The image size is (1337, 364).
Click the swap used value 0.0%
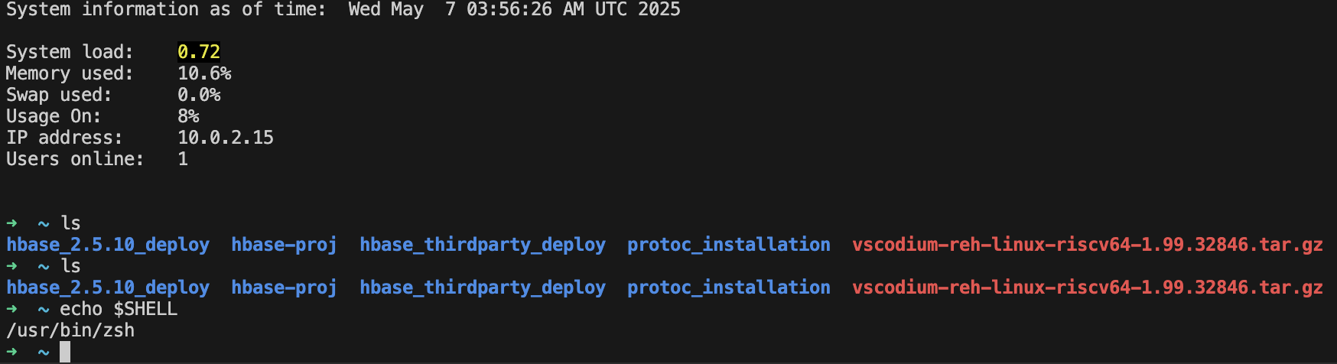pos(199,95)
